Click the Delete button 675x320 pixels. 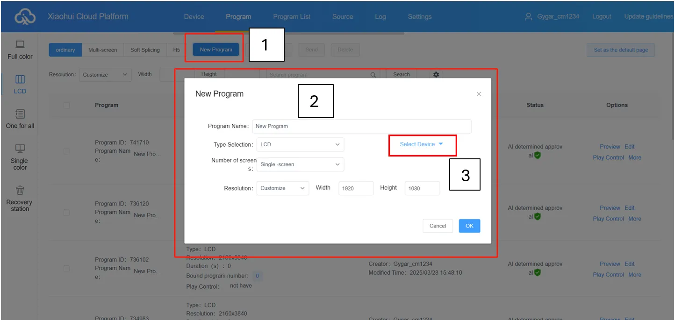point(345,50)
